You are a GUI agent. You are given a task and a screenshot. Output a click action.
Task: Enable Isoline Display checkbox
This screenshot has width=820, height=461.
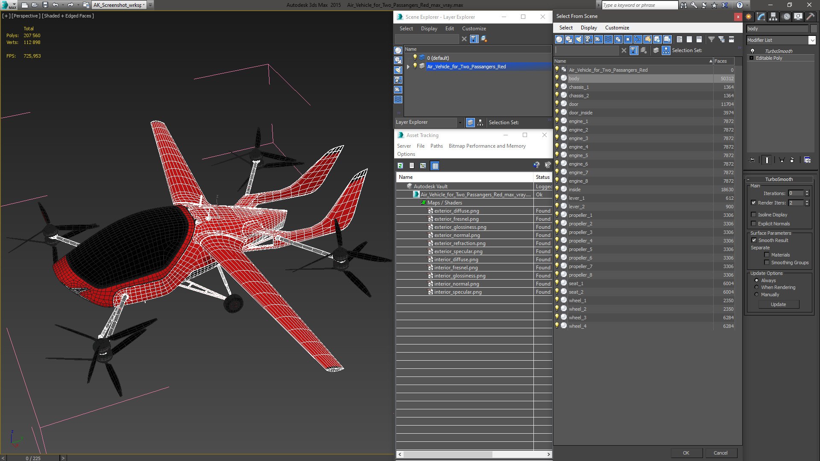click(753, 215)
